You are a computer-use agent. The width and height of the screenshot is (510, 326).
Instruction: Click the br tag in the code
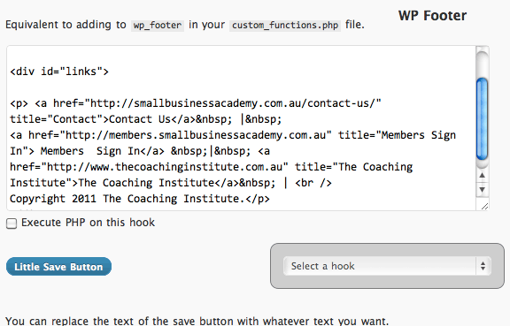coord(313,183)
